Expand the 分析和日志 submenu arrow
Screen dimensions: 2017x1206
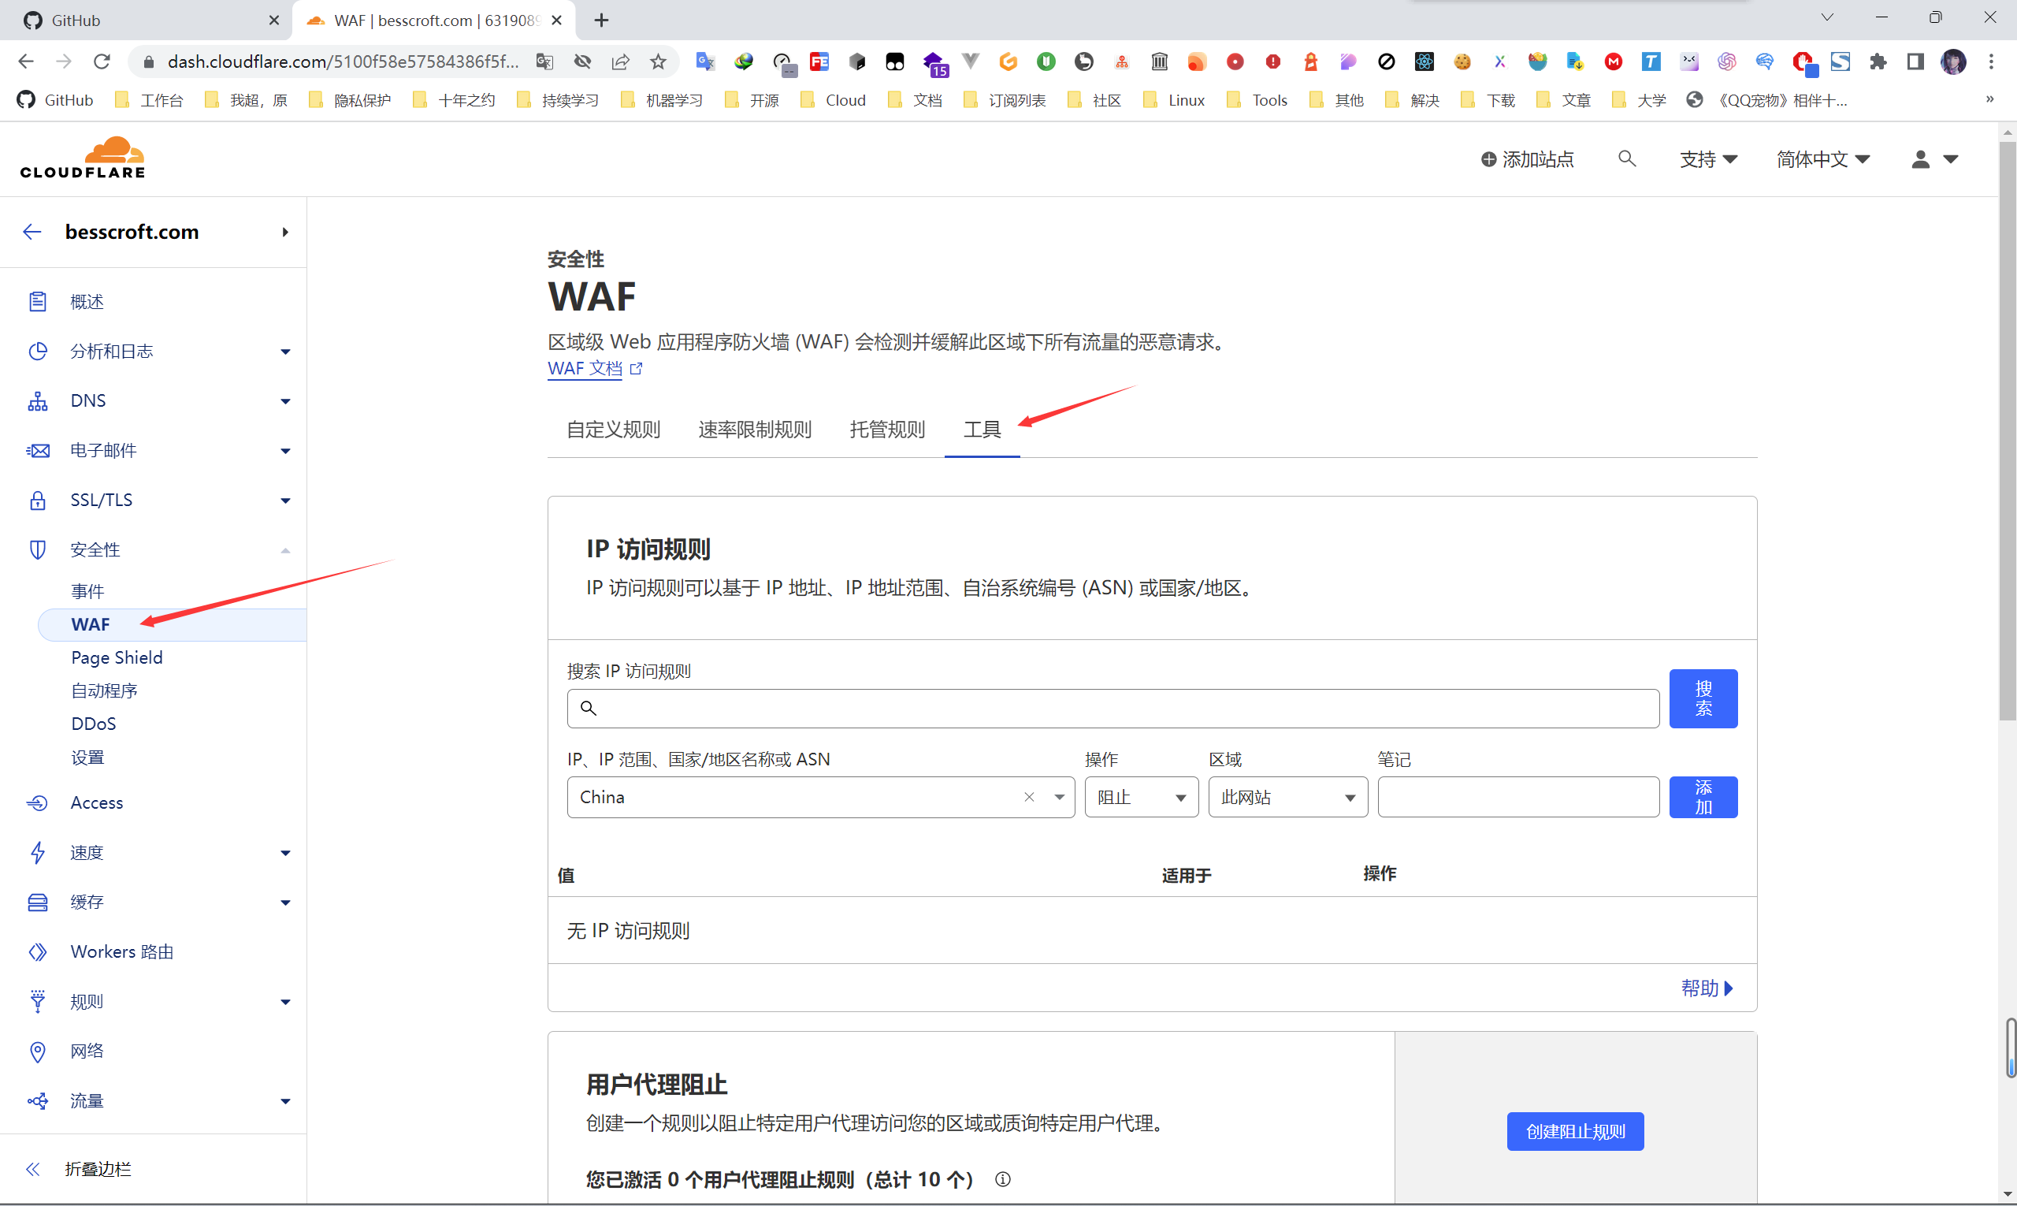[285, 352]
